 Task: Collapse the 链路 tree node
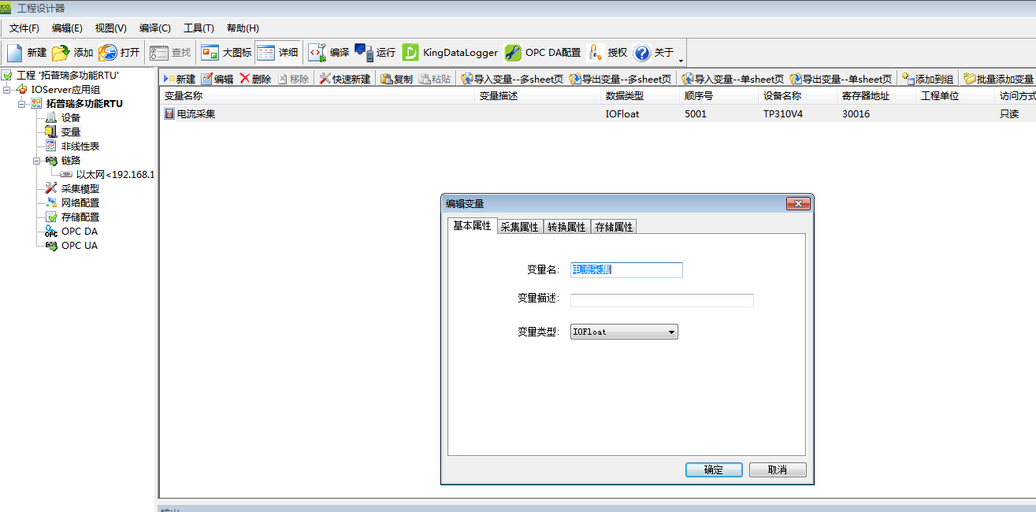36,161
